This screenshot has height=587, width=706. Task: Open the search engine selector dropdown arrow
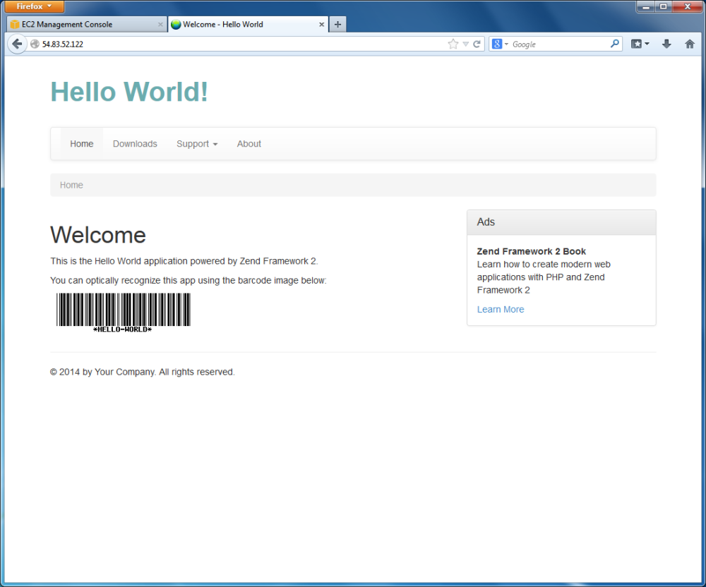(x=506, y=44)
